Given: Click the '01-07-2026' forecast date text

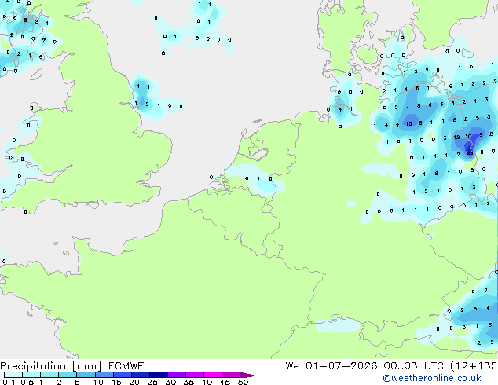Looking at the screenshot, I should (342, 366).
